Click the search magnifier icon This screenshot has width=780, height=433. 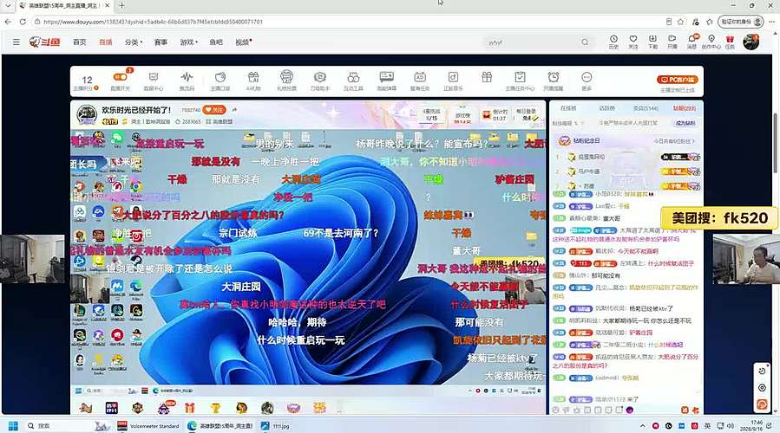click(x=585, y=42)
